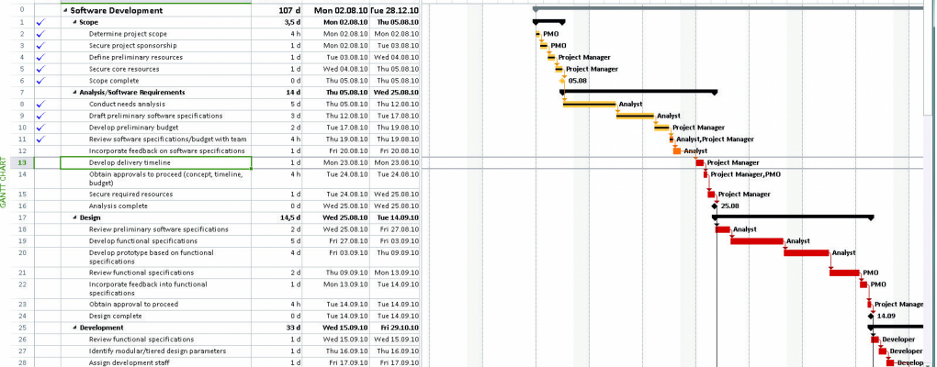This screenshot has height=367, width=937.
Task: Click the Analysis complete milestone diamond 25.08
Action: (715, 206)
